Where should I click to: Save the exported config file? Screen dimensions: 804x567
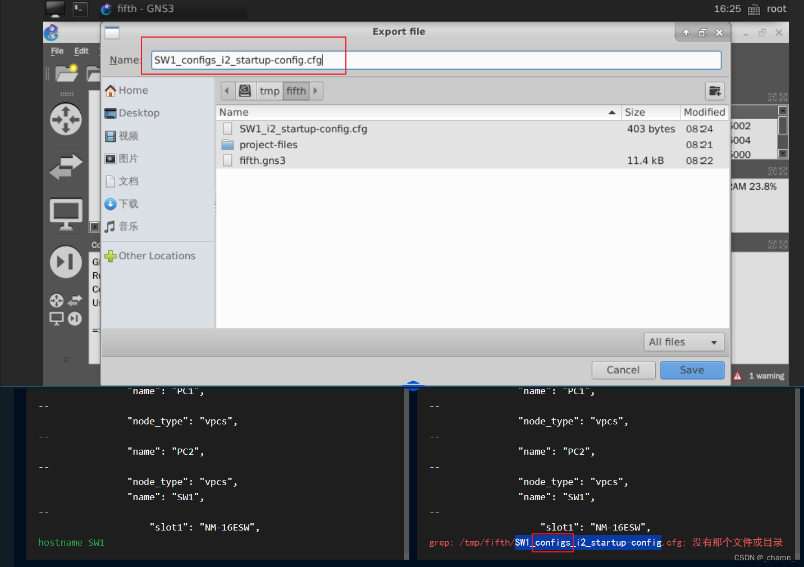[x=692, y=370]
